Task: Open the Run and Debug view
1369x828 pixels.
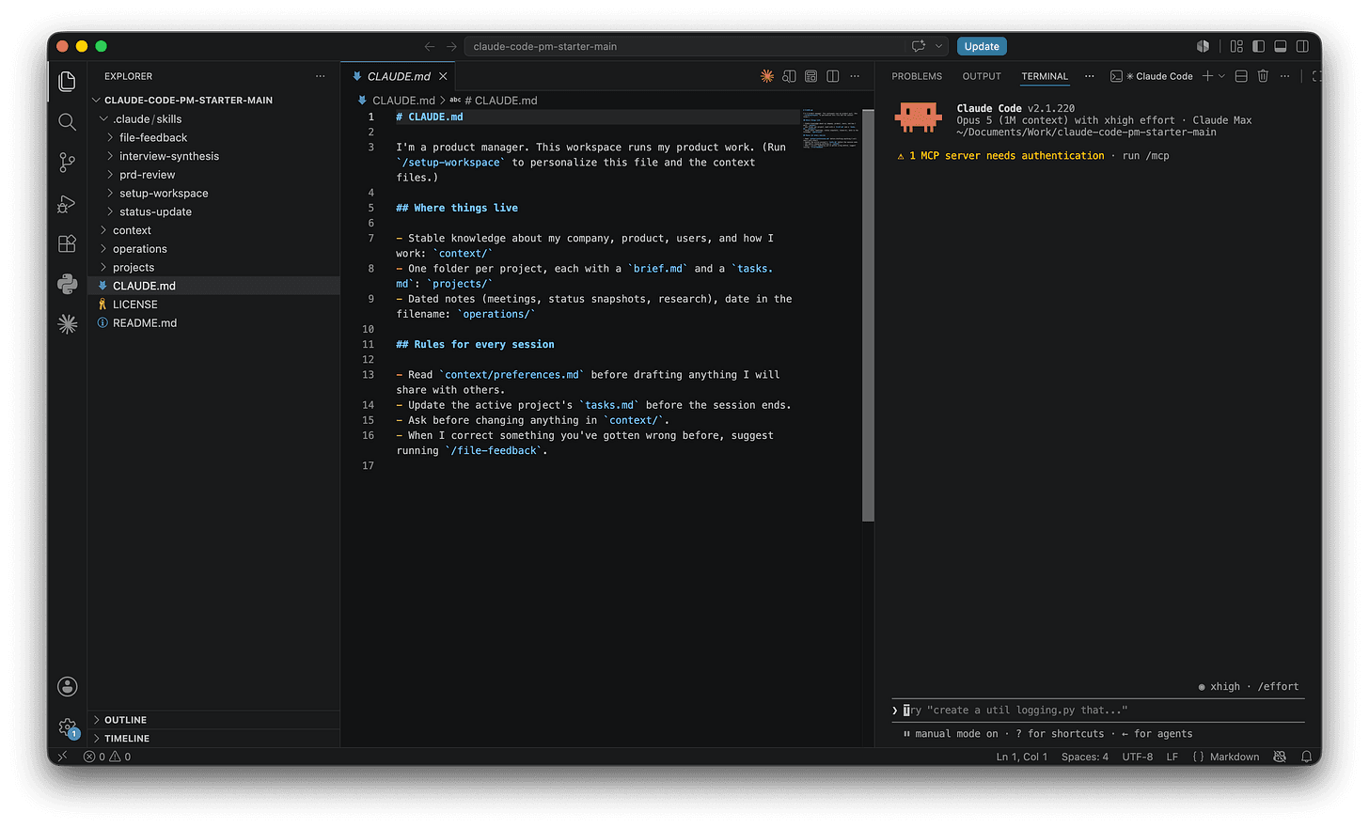Action: (x=67, y=203)
